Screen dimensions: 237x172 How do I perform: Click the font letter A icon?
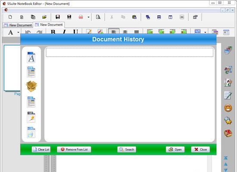click(x=10, y=32)
